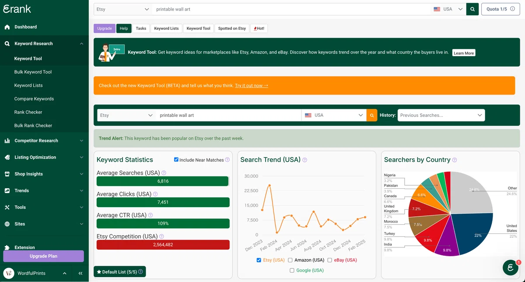Open Previous Searches history dropdown
This screenshot has width=525, height=282.
point(441,115)
